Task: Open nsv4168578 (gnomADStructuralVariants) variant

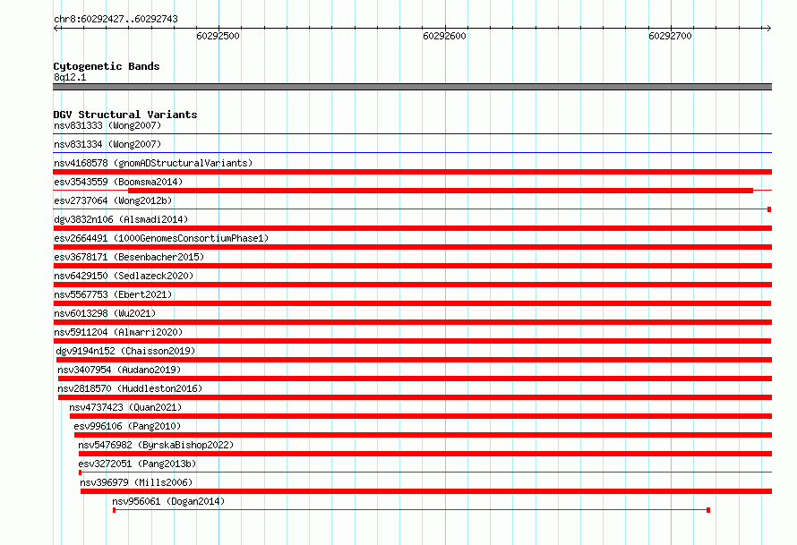Action: pos(153,163)
